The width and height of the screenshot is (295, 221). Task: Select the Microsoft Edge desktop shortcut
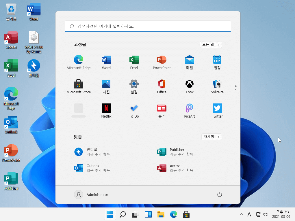coord(11,98)
